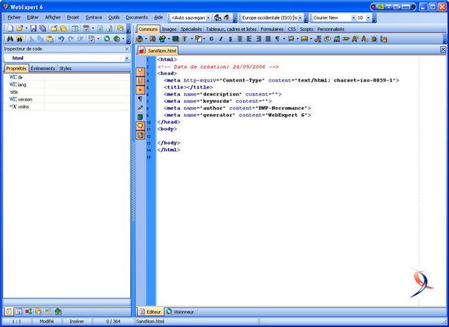Close the Inspecteur de code panel
449x327 pixels.
[127, 49]
